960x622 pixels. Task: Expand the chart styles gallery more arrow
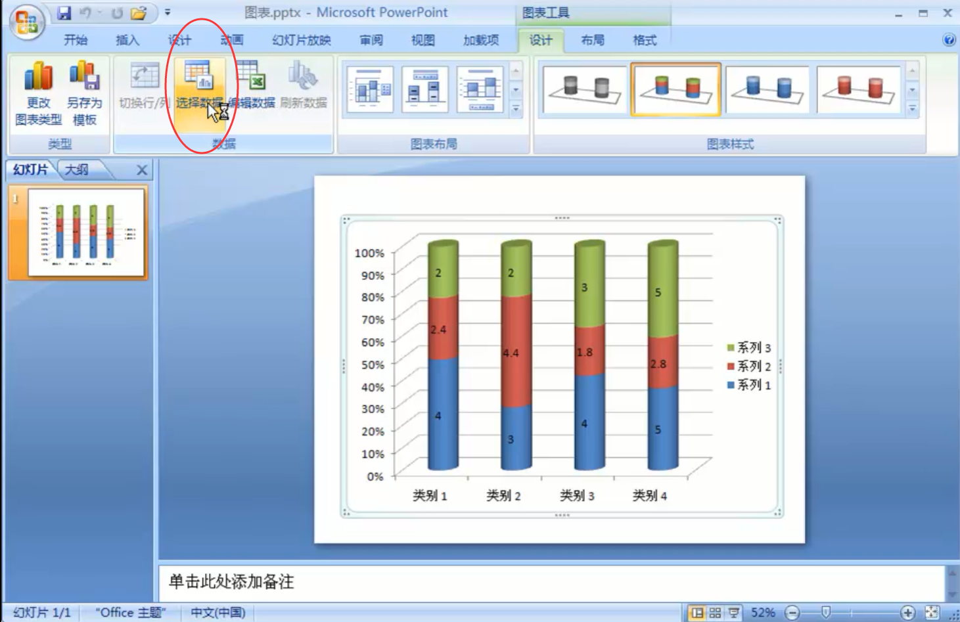[912, 108]
